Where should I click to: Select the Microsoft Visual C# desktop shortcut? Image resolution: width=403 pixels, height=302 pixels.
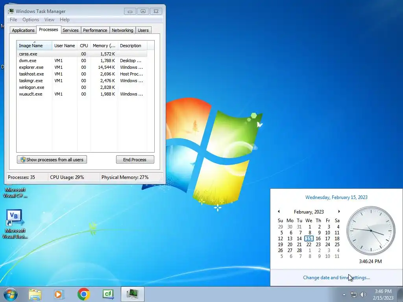(15, 192)
